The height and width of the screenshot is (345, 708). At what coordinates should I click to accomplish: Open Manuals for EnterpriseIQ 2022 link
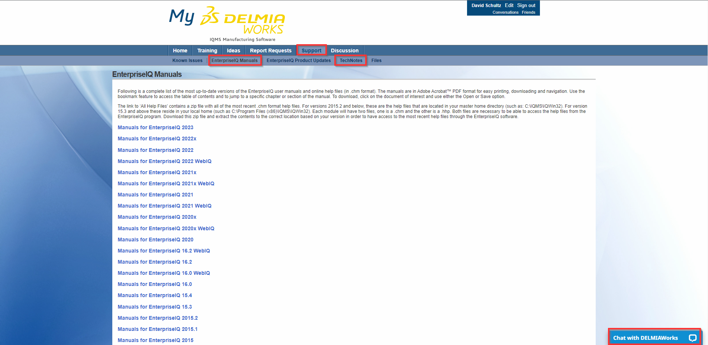[155, 150]
